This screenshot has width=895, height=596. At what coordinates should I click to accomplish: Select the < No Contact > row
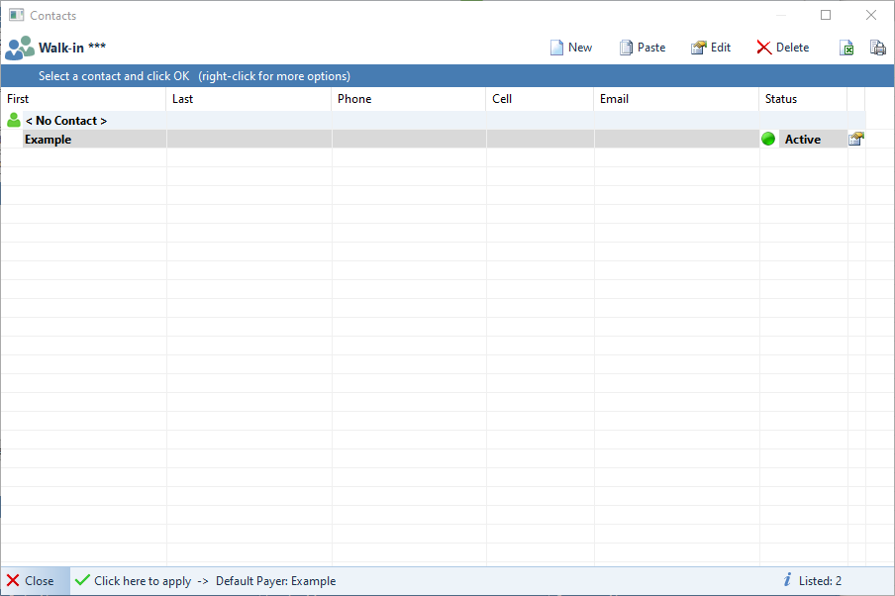pos(434,121)
